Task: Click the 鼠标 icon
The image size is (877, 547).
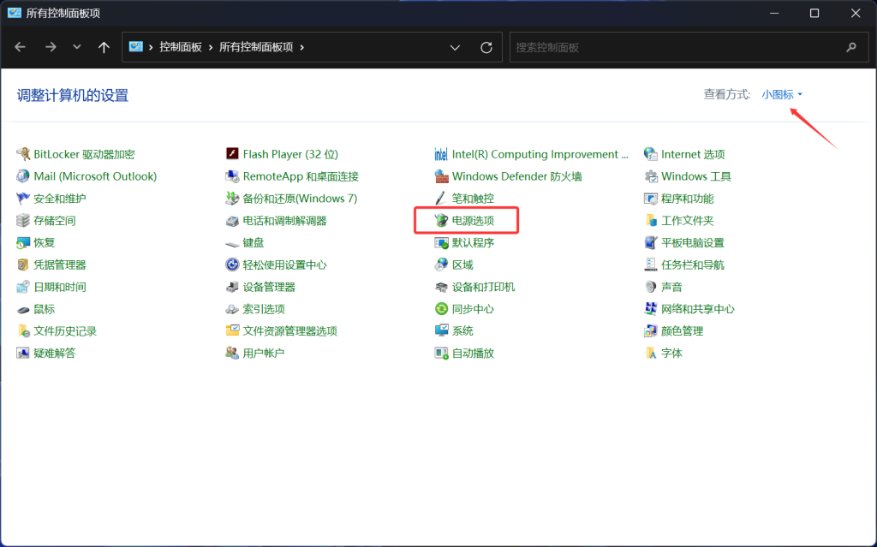Action: (x=23, y=309)
